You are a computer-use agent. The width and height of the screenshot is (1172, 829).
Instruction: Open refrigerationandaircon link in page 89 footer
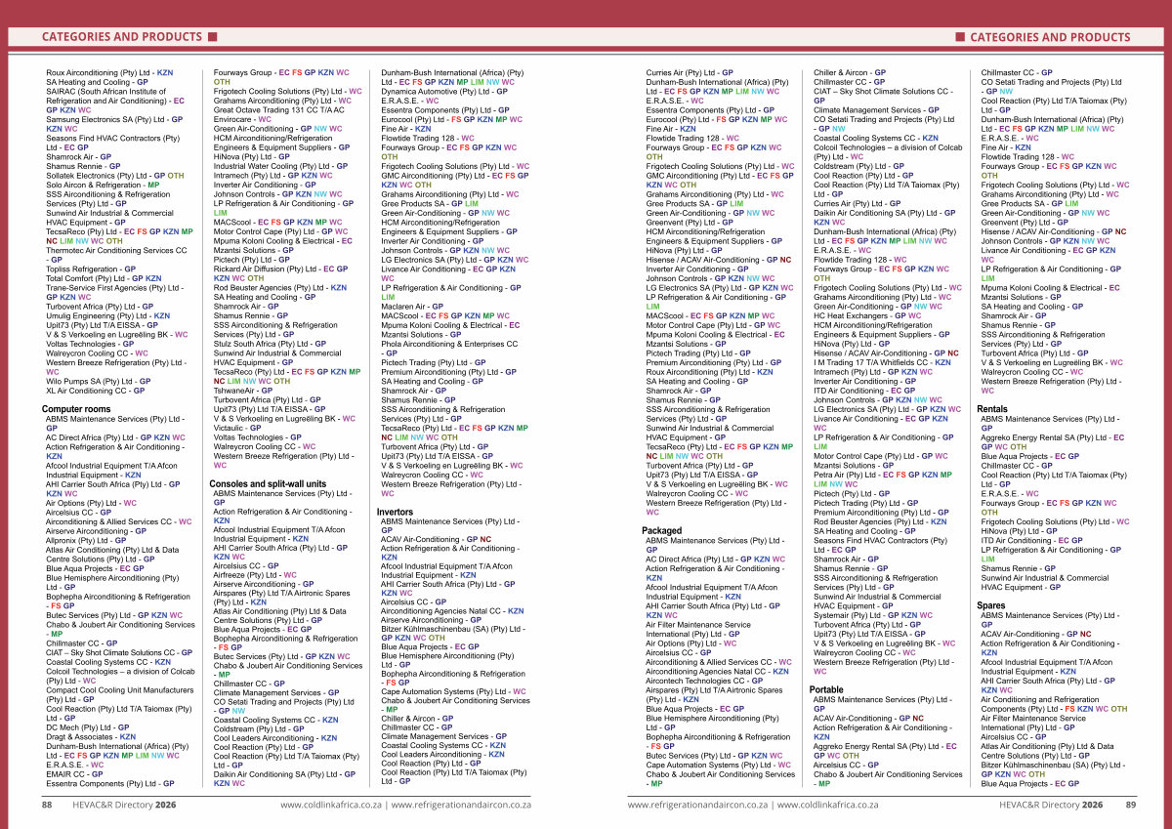tap(697, 805)
